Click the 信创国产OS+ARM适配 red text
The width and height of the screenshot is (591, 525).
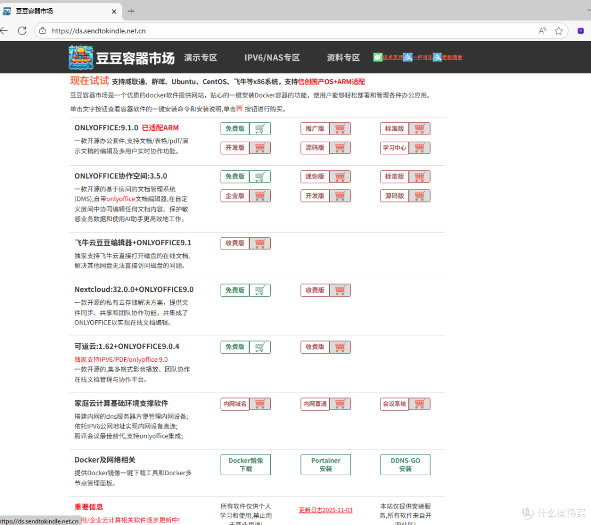tap(331, 82)
